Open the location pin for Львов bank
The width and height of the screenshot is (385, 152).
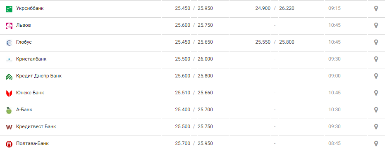(375, 26)
